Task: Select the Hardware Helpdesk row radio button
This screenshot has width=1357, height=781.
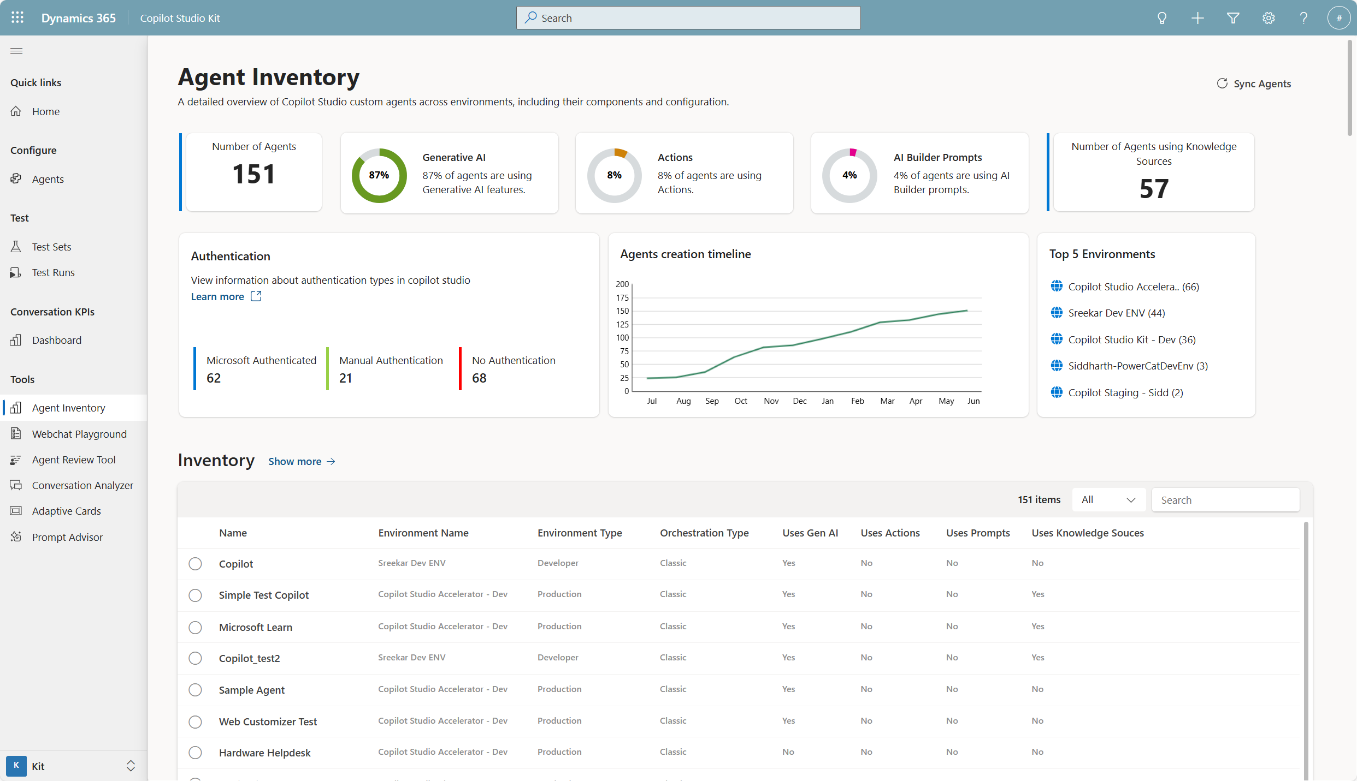Action: (x=195, y=753)
